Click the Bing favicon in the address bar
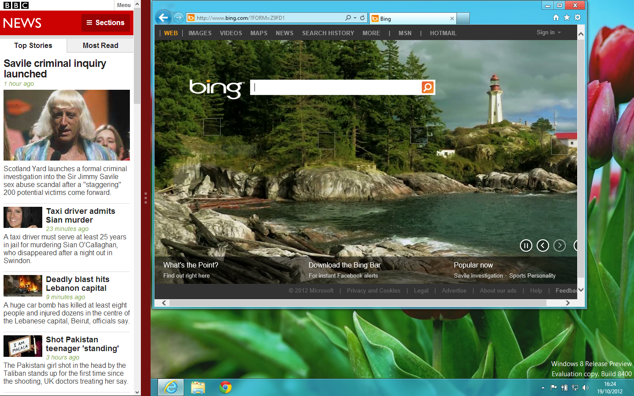 (191, 18)
